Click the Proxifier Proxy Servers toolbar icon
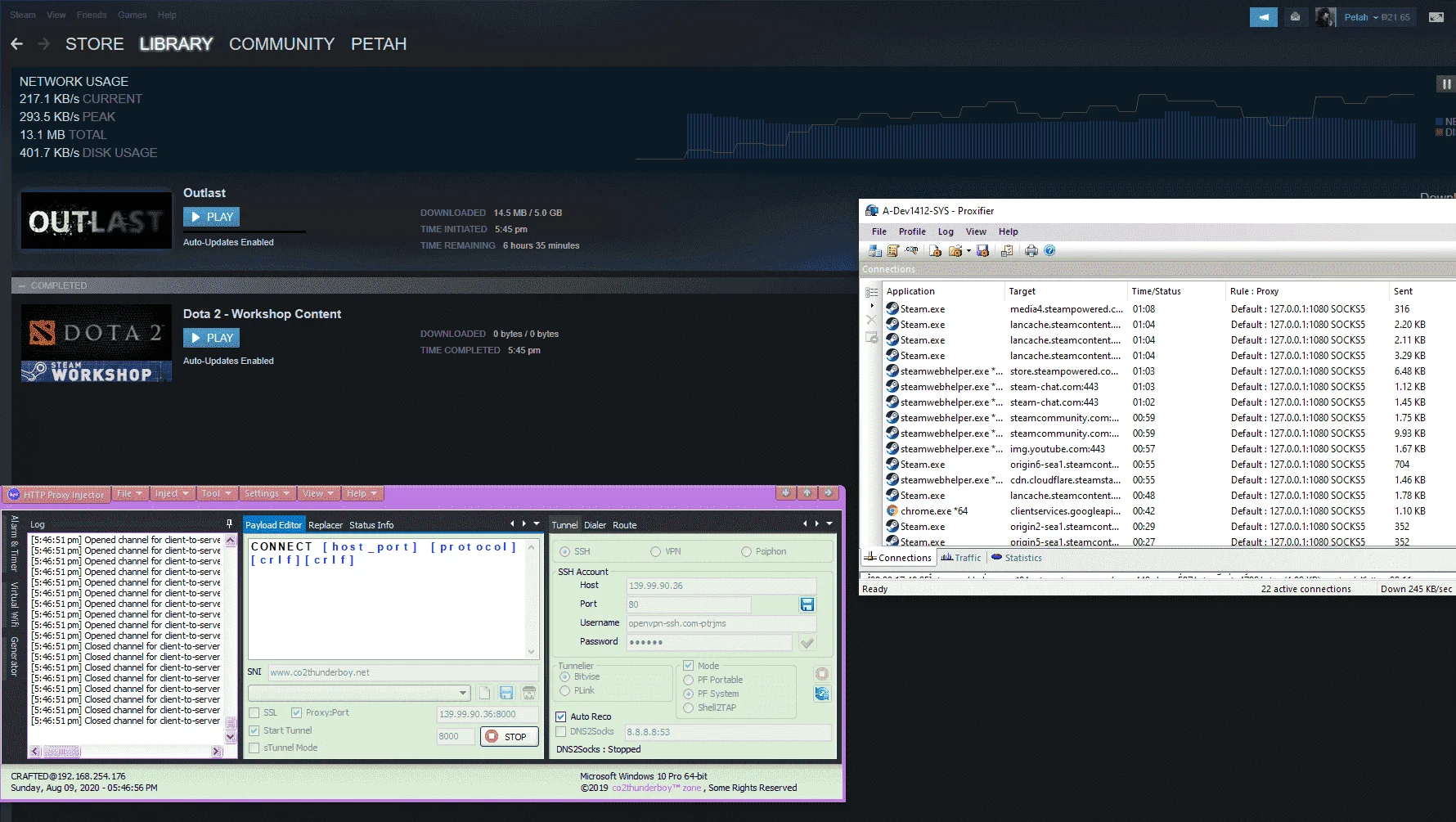This screenshot has width=1456, height=822. (875, 251)
